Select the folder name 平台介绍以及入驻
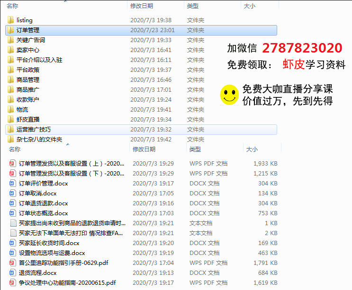The width and height of the screenshot is (352, 290). (39, 60)
